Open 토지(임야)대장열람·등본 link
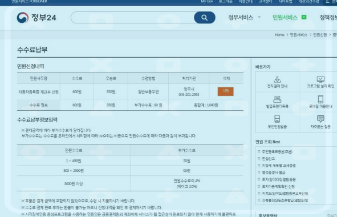The height and width of the screenshot is (217, 337). [x=279, y=179]
